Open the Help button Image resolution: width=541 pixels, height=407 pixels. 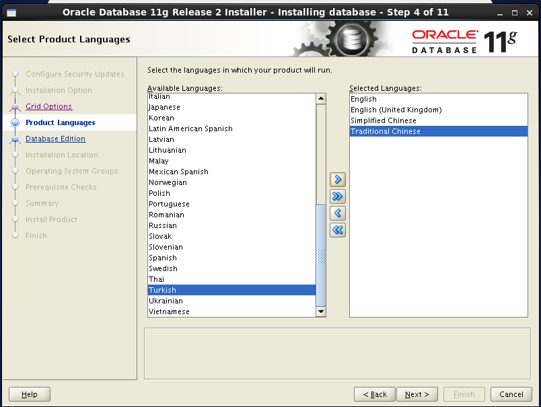pyautogui.click(x=30, y=394)
